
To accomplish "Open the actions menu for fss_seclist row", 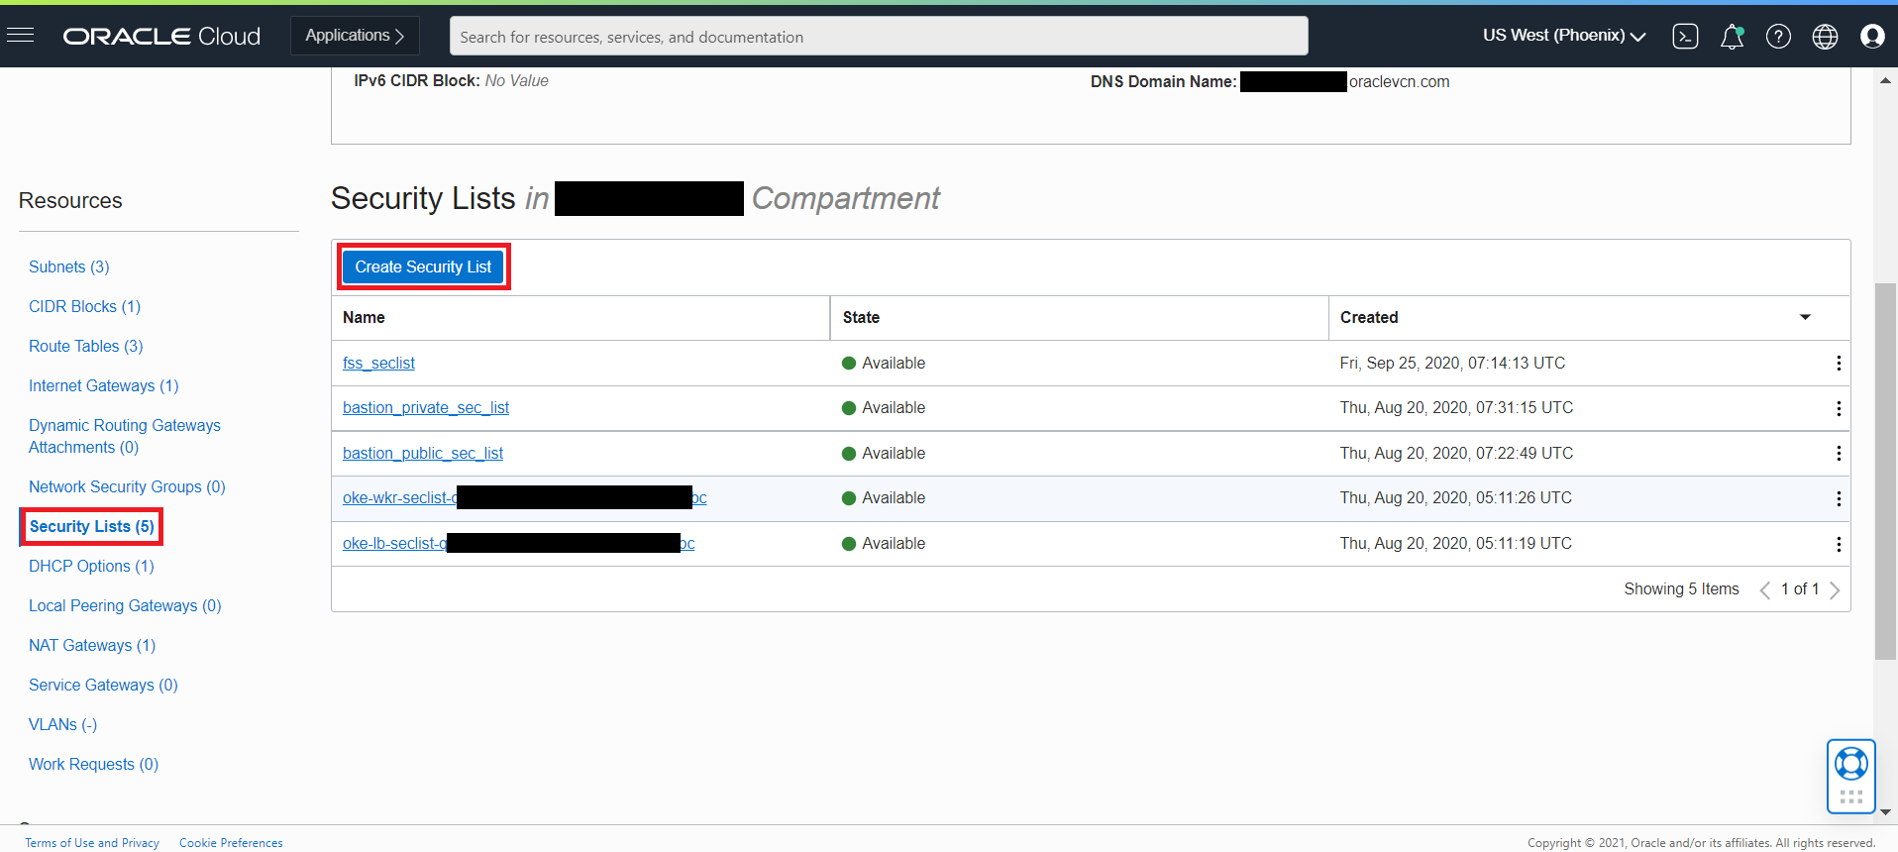I will tap(1839, 364).
